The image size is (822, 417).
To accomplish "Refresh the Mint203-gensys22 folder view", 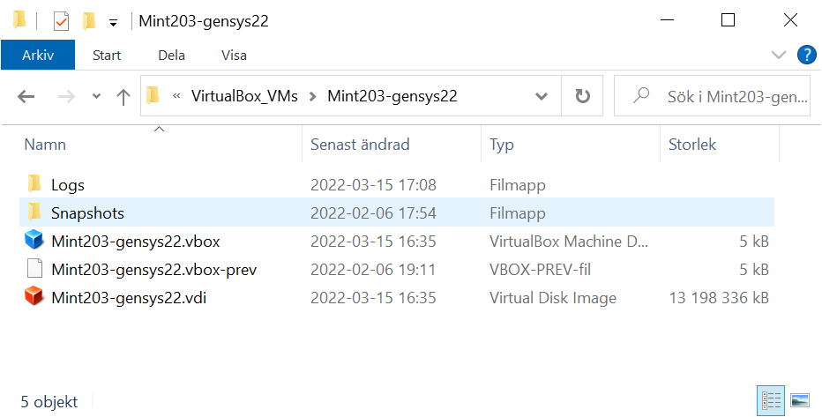I will tap(582, 96).
